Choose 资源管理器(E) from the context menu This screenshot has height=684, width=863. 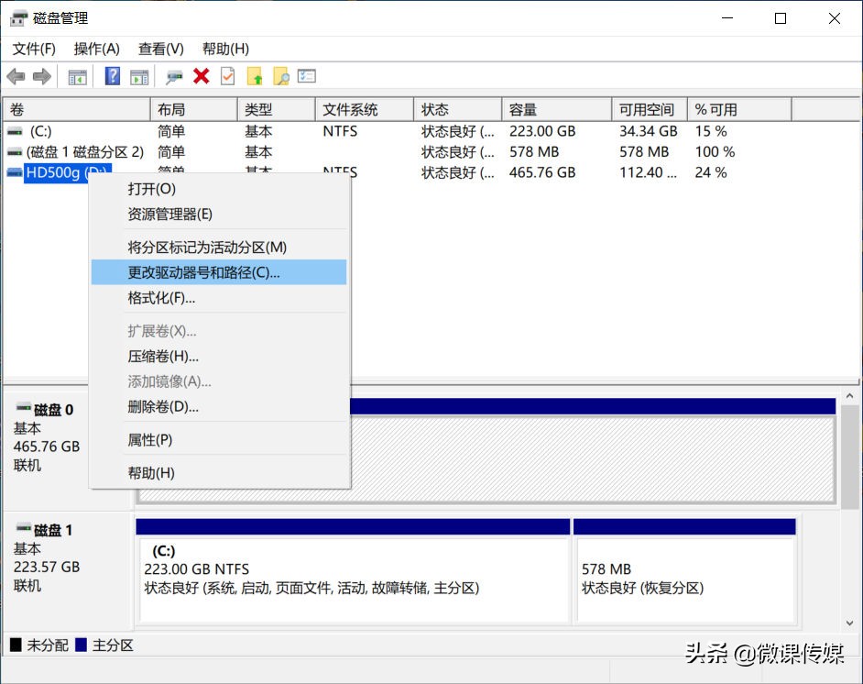(x=219, y=215)
